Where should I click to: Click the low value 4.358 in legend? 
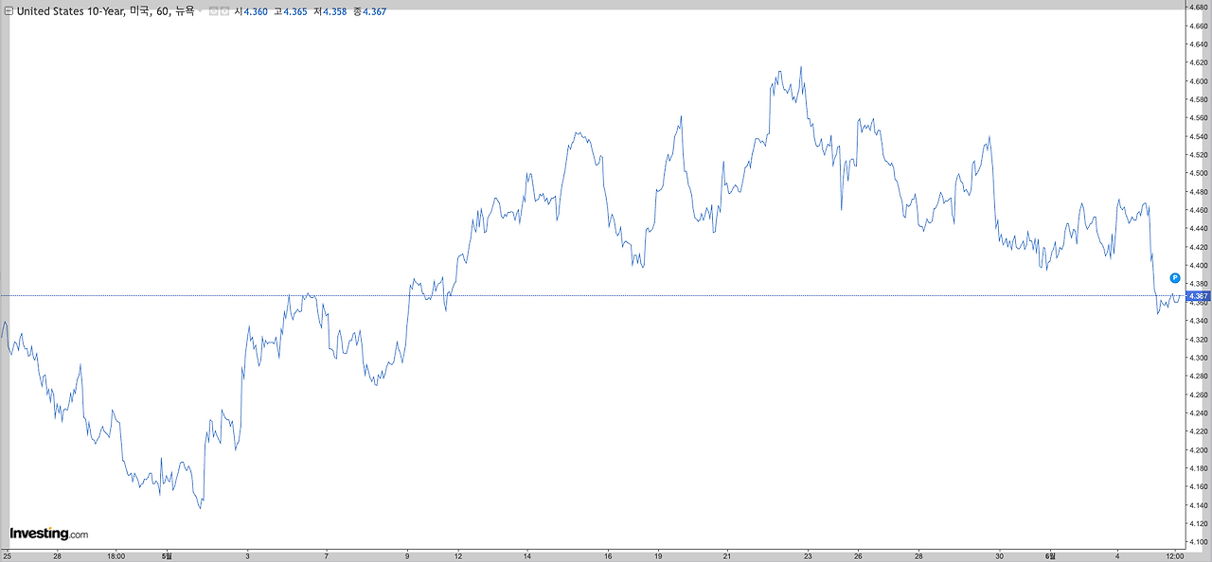(334, 11)
